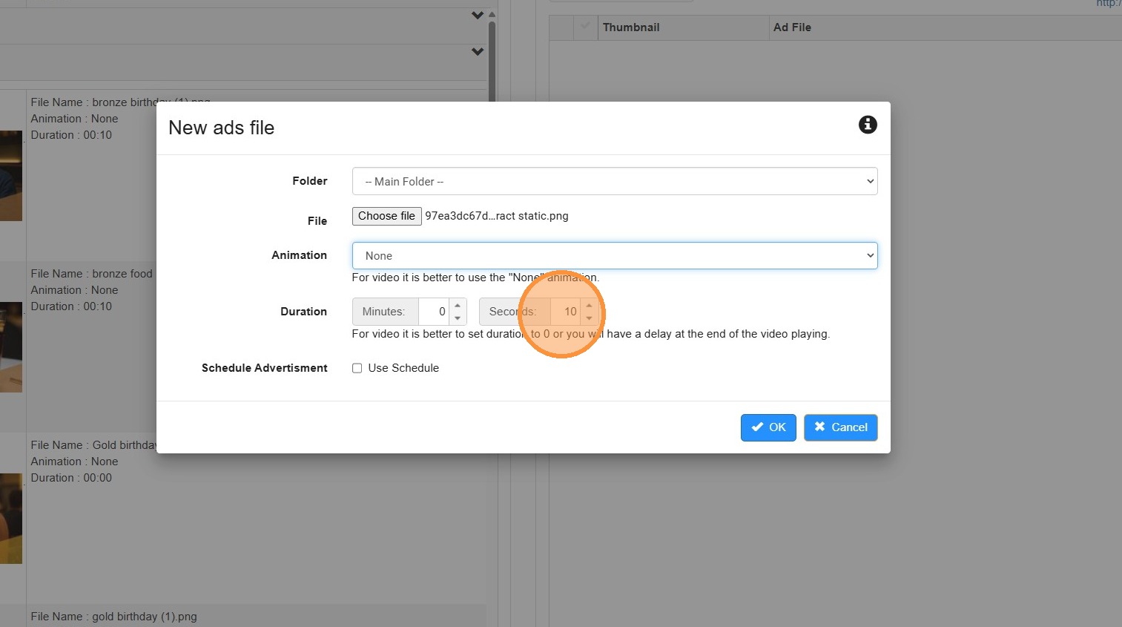This screenshot has width=1122, height=627.
Task: Click the info icon in dialog header
Action: coord(868,125)
